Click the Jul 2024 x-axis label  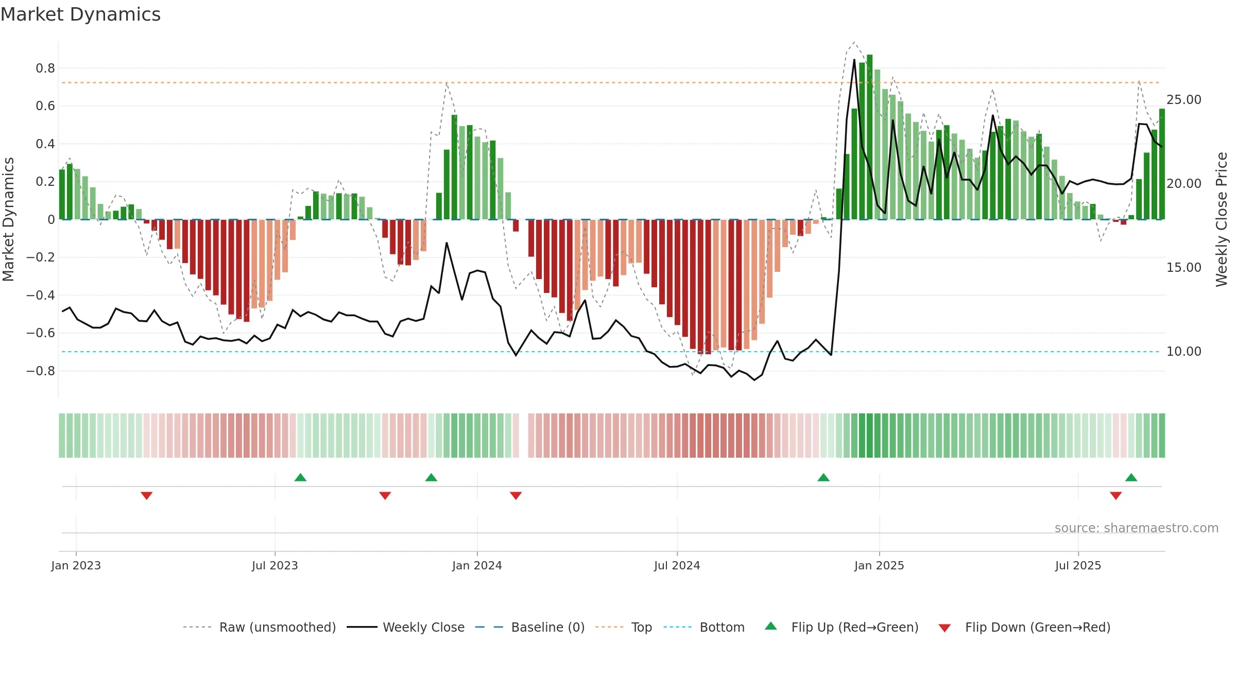[677, 565]
